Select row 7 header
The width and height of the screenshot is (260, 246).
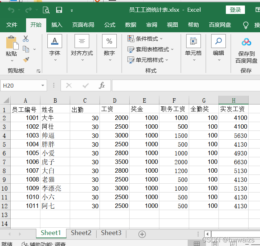tap(5, 162)
